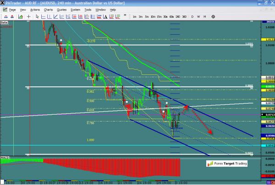Click the clock icon after timeframes

tap(213, 17)
